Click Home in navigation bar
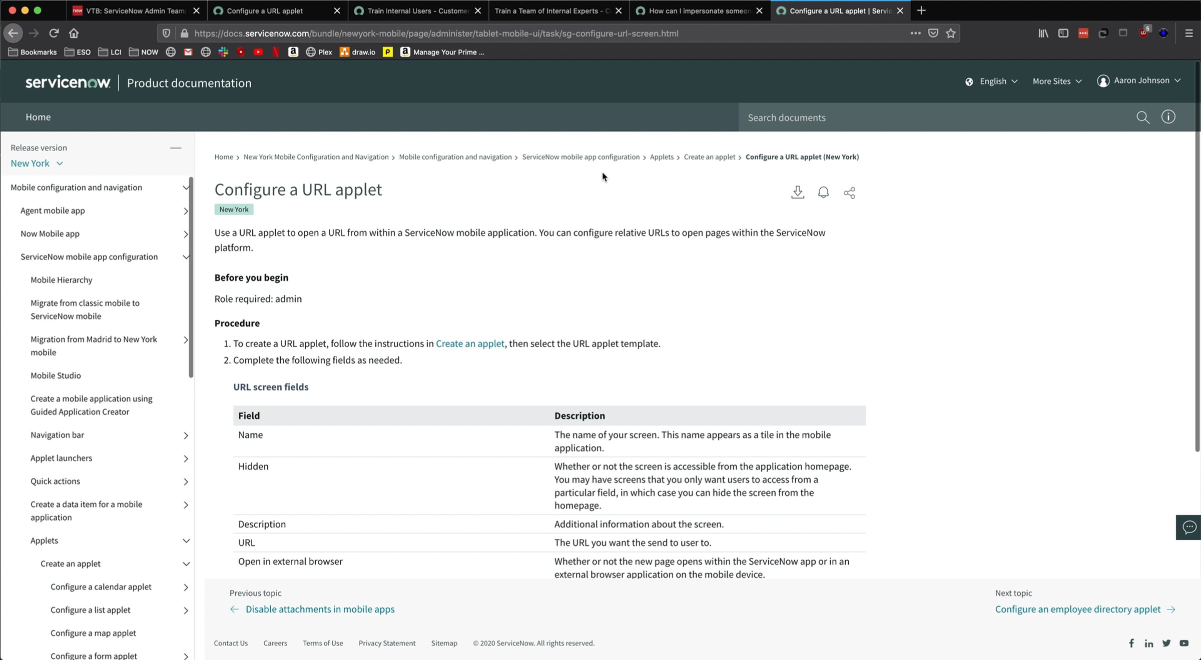This screenshot has width=1201, height=660. pyautogui.click(x=38, y=117)
